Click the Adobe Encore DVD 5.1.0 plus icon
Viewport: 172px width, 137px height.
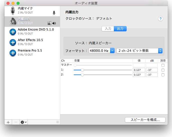(13, 32)
